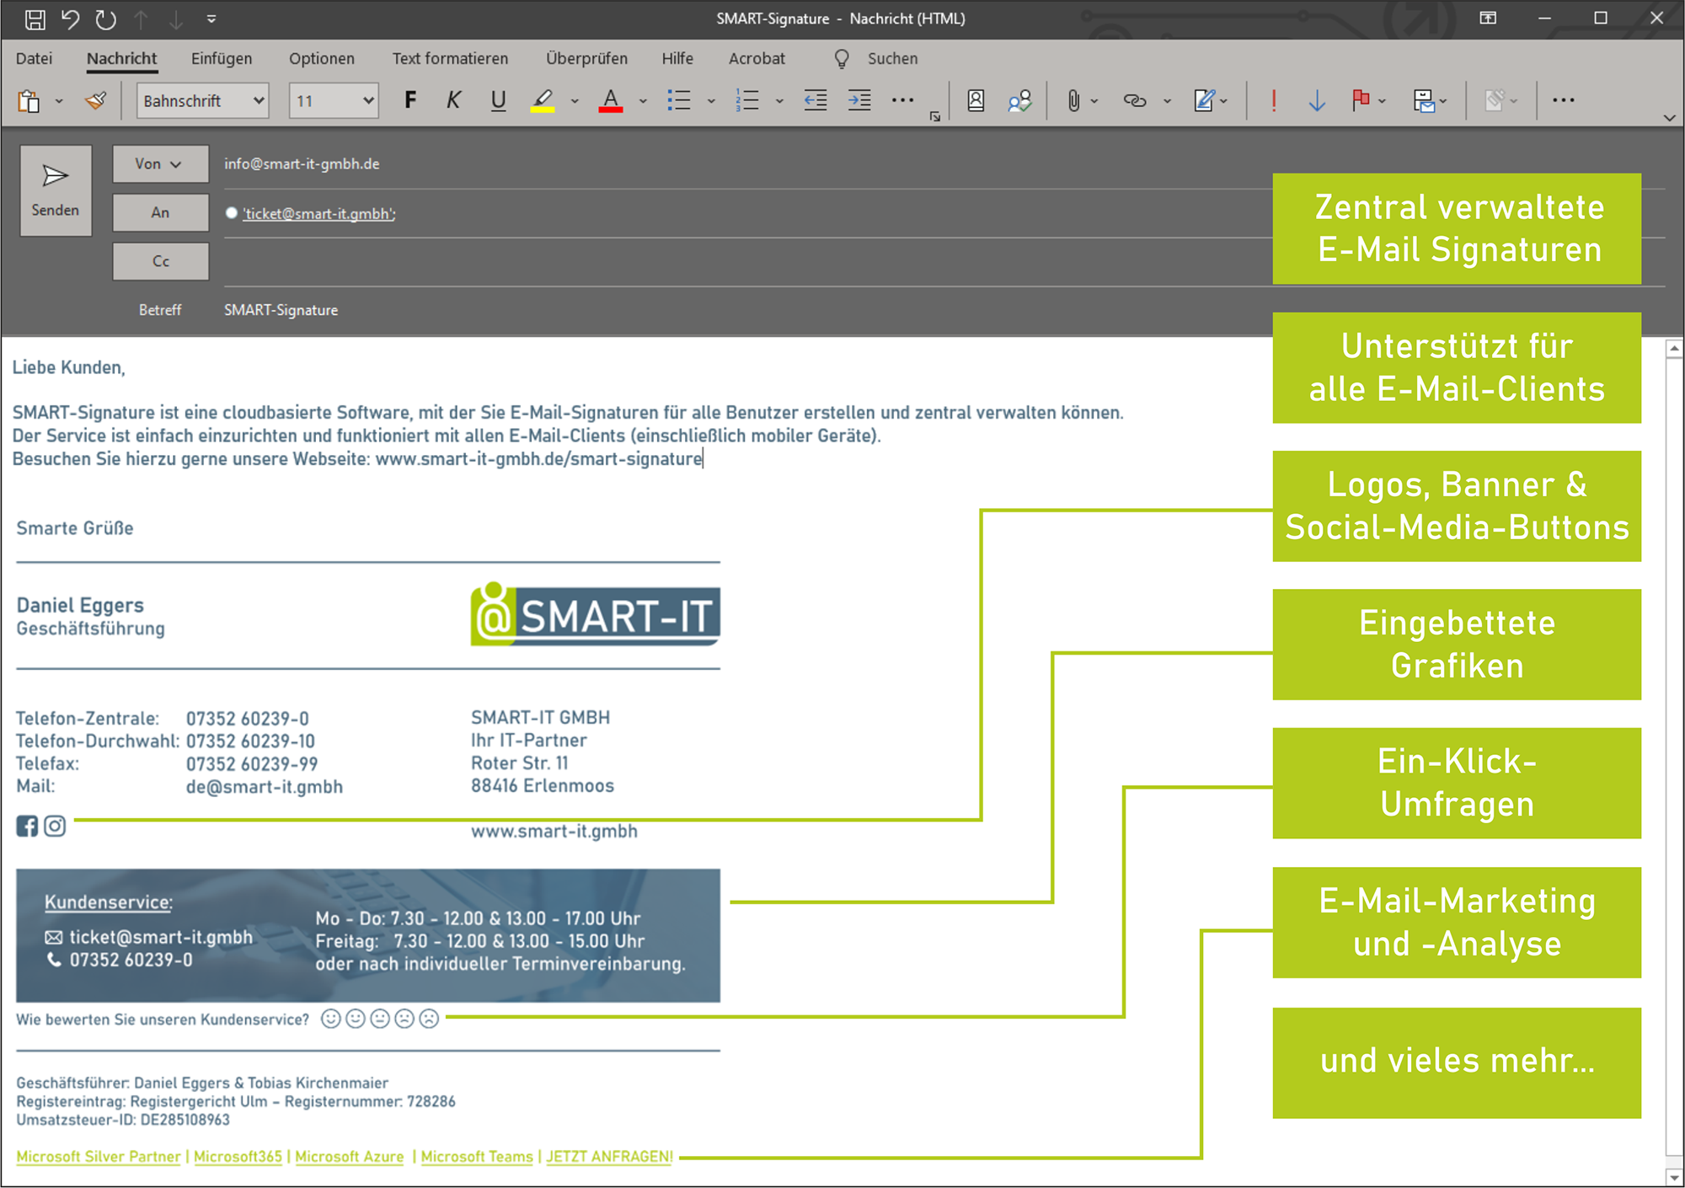Open the Address Book

point(976,101)
